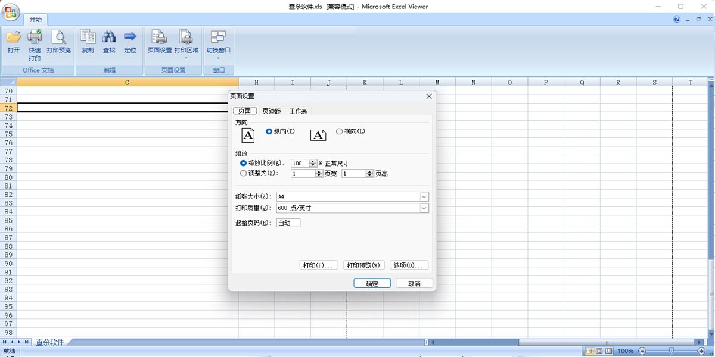Click the 打印(P)... button

pos(319,265)
